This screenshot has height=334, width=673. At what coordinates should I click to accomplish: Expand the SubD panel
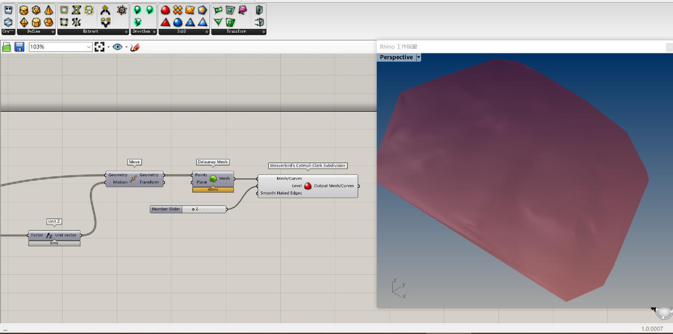[x=208, y=32]
